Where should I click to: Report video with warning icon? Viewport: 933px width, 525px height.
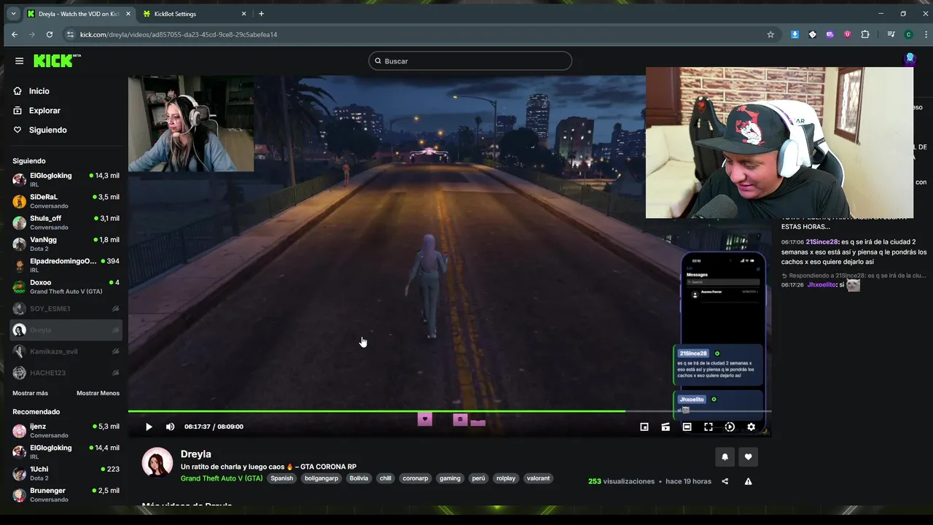749,481
